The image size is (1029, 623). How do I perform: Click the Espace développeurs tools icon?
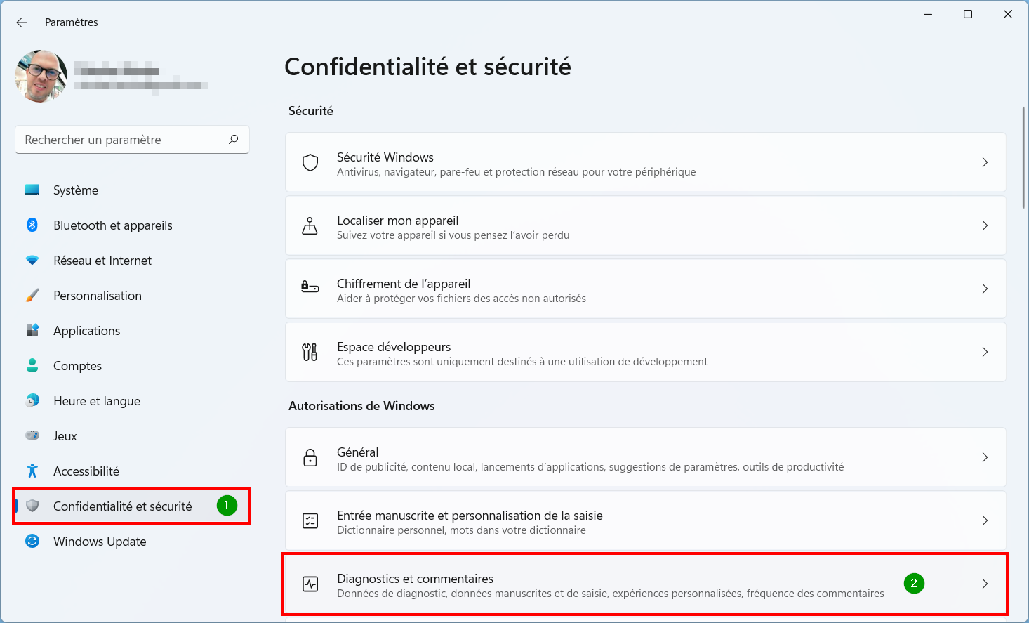(310, 352)
